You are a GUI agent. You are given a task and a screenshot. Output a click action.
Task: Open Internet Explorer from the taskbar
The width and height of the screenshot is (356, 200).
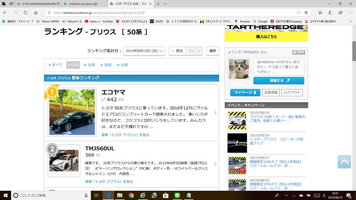[143, 195]
